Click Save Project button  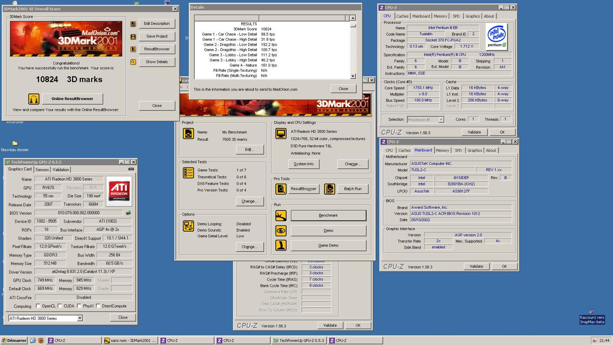pos(157,36)
